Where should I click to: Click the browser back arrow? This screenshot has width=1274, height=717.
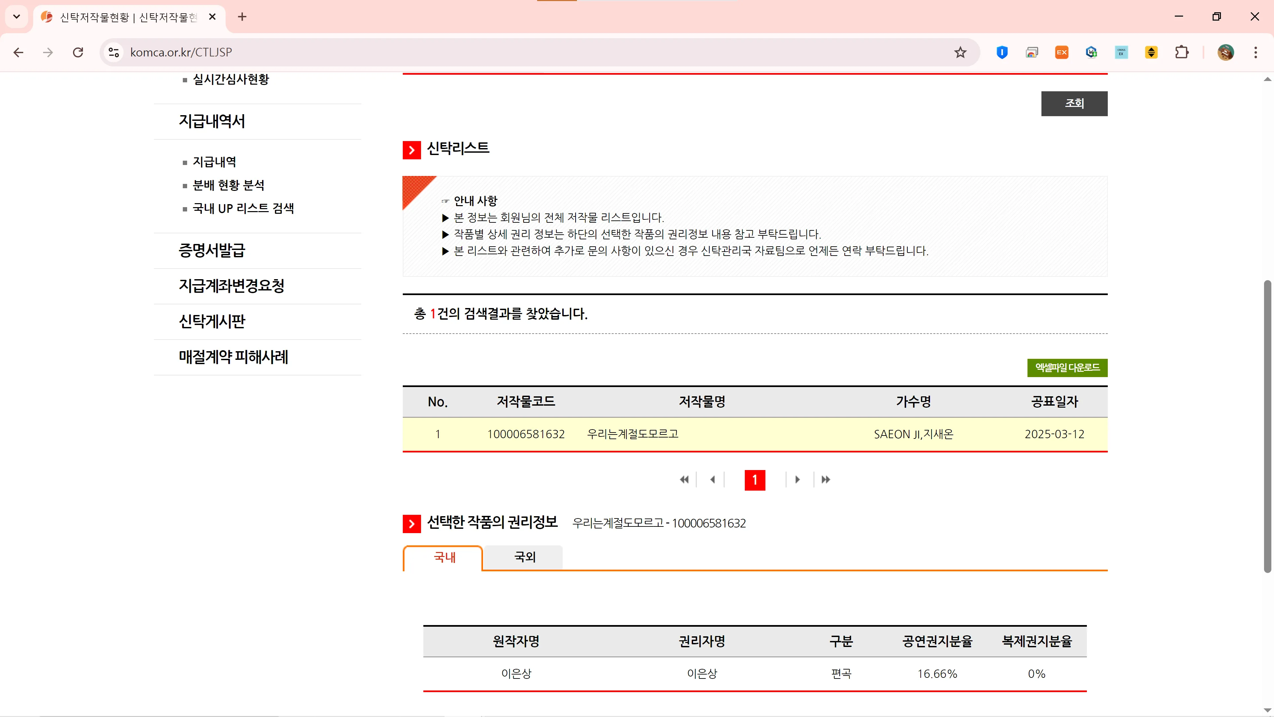pyautogui.click(x=18, y=52)
